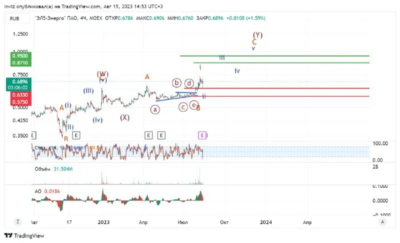Select the upper red horizontal line
This screenshot has width=400, height=243.
click(276, 88)
